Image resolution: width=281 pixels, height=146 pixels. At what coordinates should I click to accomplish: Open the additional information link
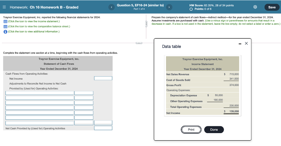click(34, 32)
